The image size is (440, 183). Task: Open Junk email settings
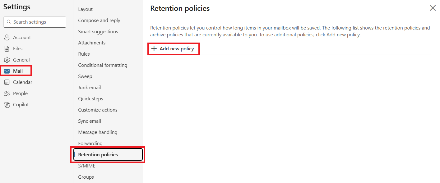(90, 88)
